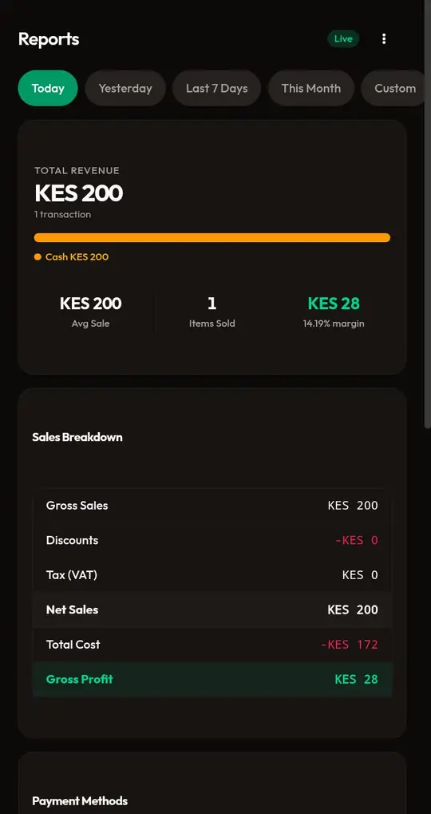Click the Avg Sale KES 200 stat

pos(91,312)
